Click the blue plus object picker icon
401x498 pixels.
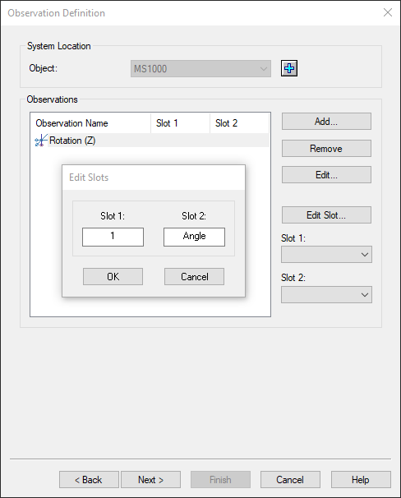coord(289,68)
